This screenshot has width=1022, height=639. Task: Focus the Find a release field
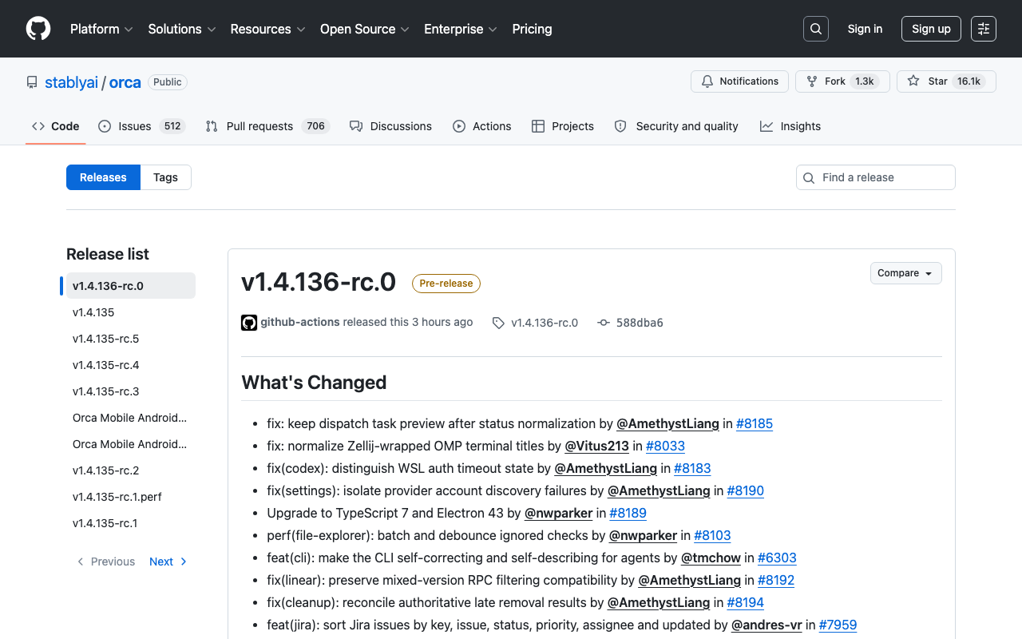pos(876,177)
